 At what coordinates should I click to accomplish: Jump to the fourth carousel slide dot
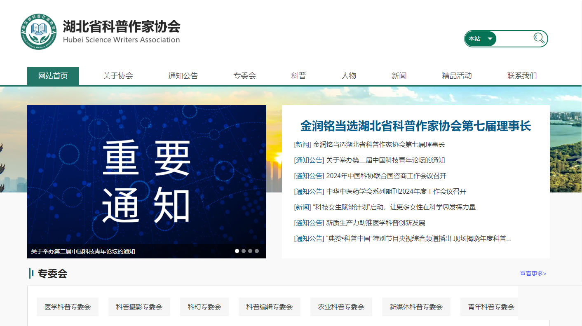[x=257, y=251]
